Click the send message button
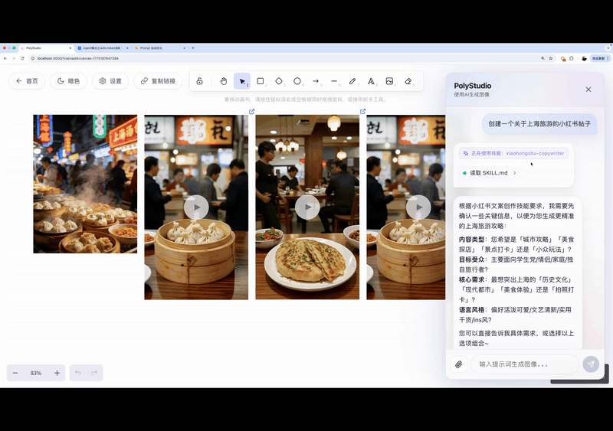The height and width of the screenshot is (431, 613). click(x=591, y=364)
